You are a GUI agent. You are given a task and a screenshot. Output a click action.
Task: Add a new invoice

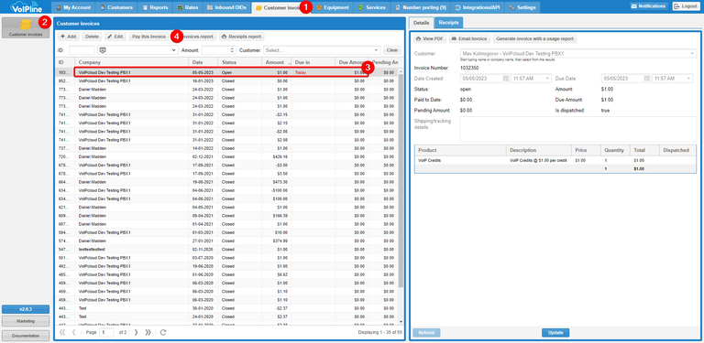tap(68, 37)
